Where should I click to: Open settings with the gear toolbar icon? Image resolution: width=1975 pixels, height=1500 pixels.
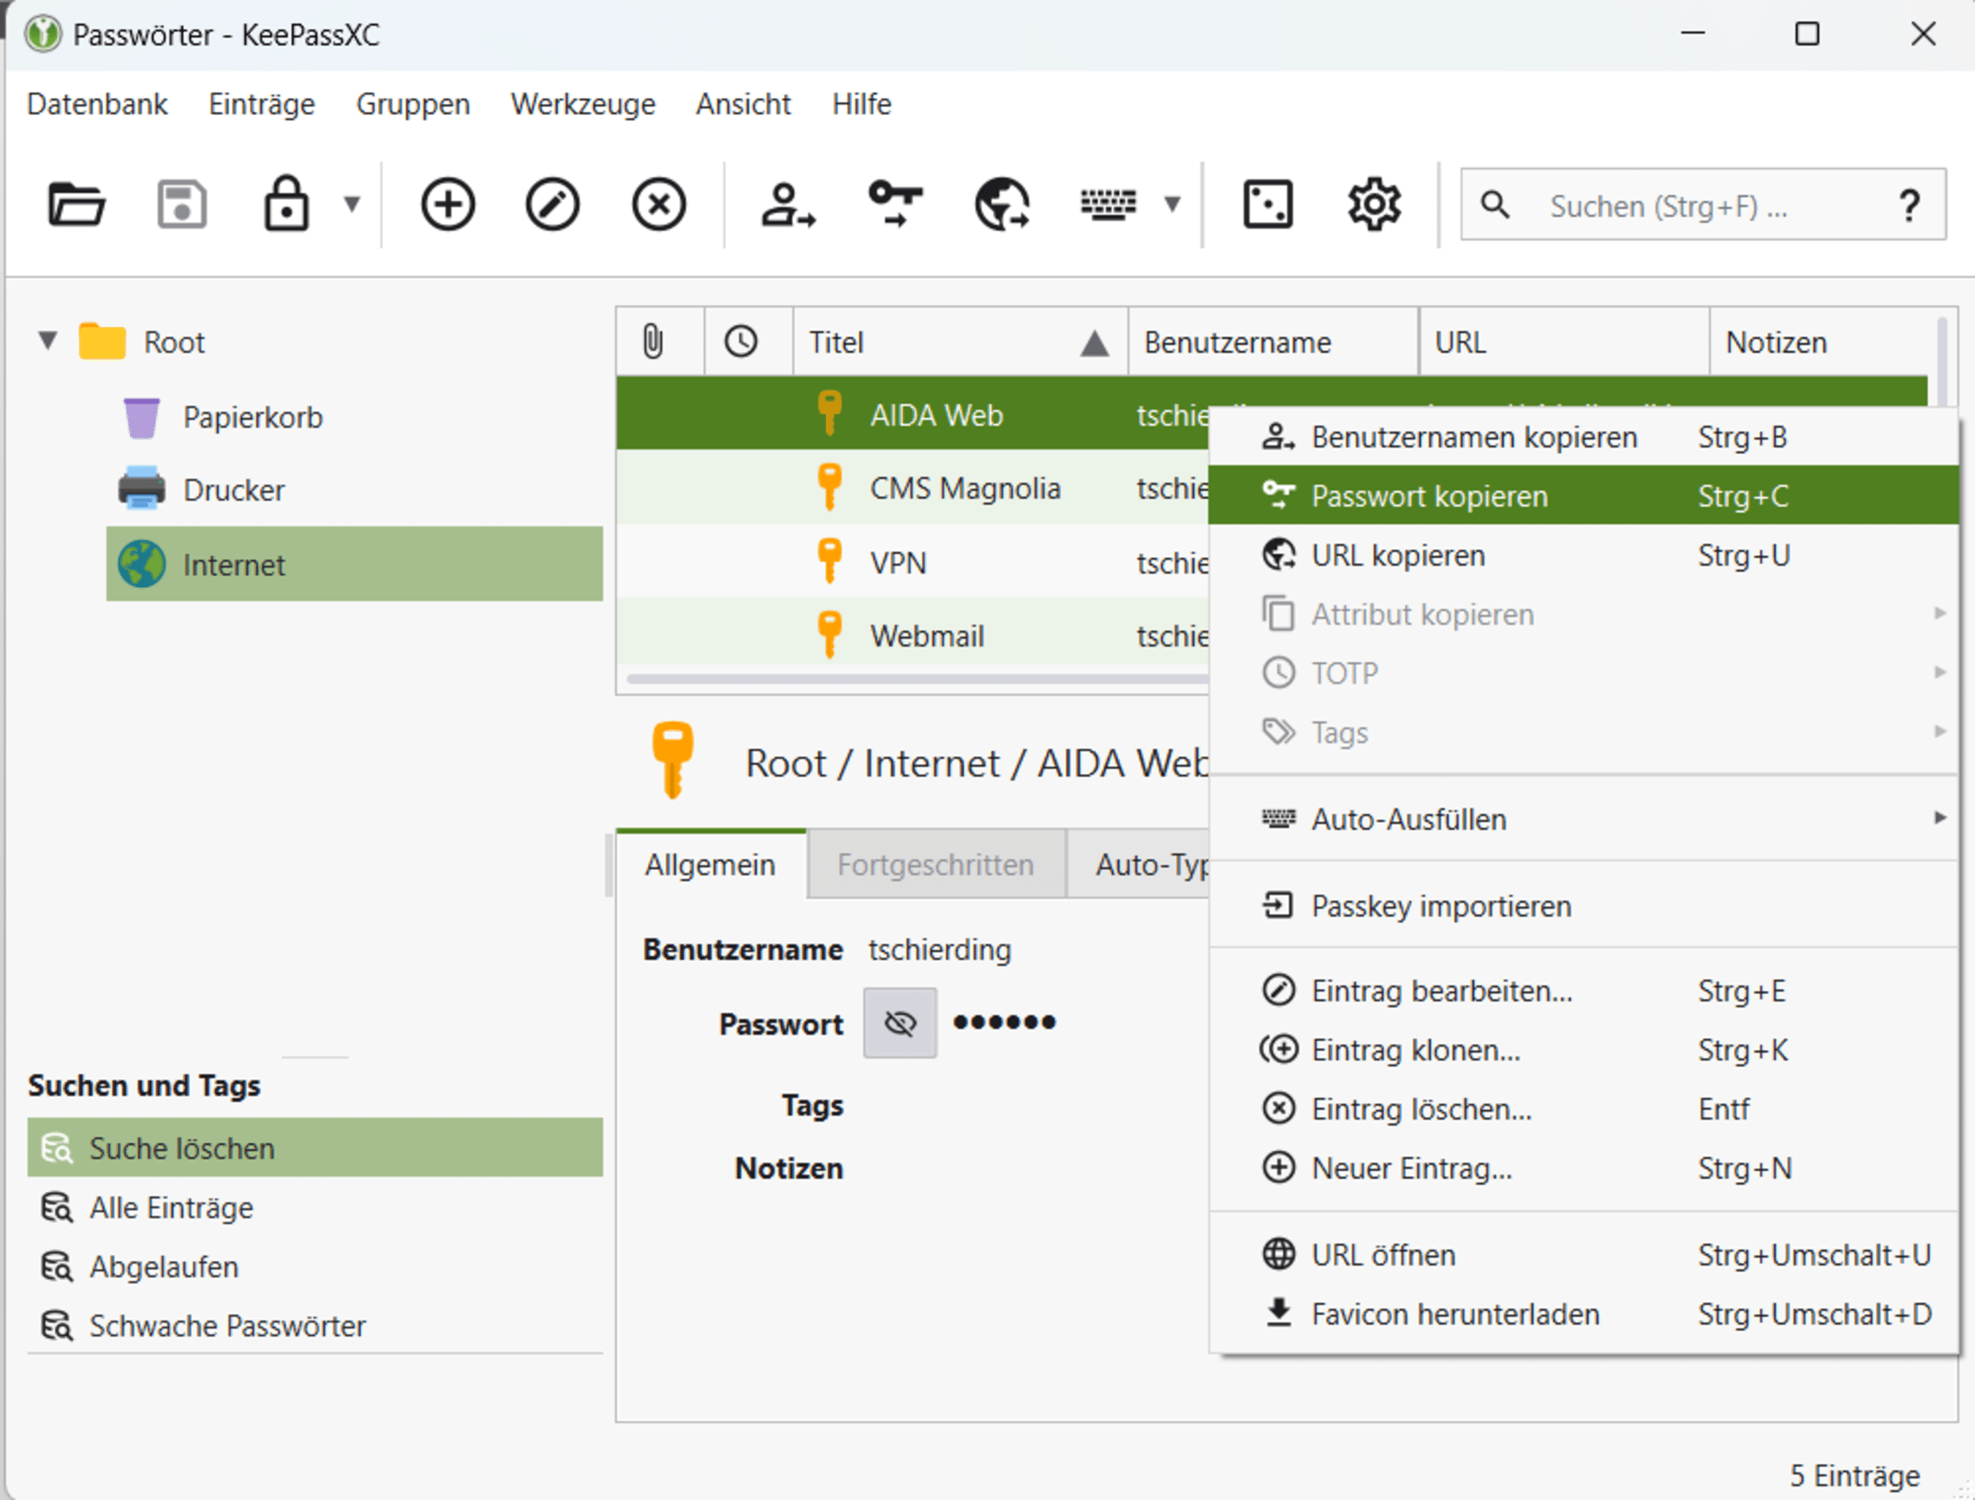pos(1373,204)
